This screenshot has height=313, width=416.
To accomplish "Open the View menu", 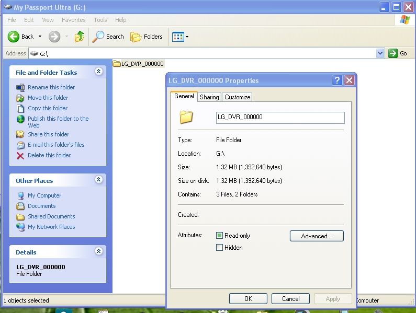I will coord(48,20).
